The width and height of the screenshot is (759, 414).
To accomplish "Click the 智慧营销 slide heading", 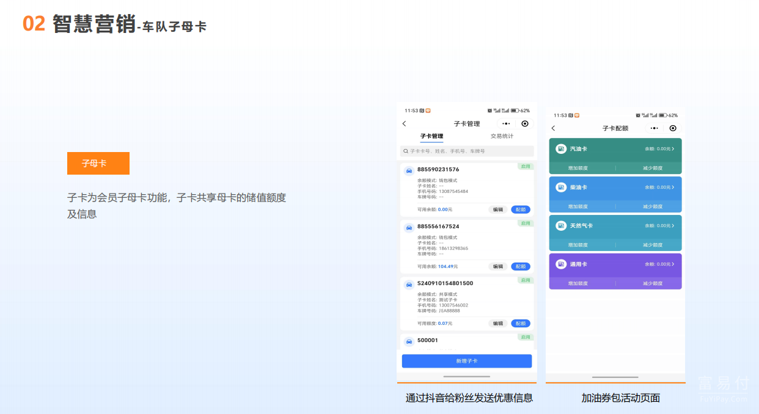I will tap(94, 24).
